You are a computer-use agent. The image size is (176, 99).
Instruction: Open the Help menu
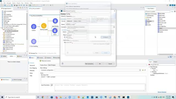click(31, 3)
